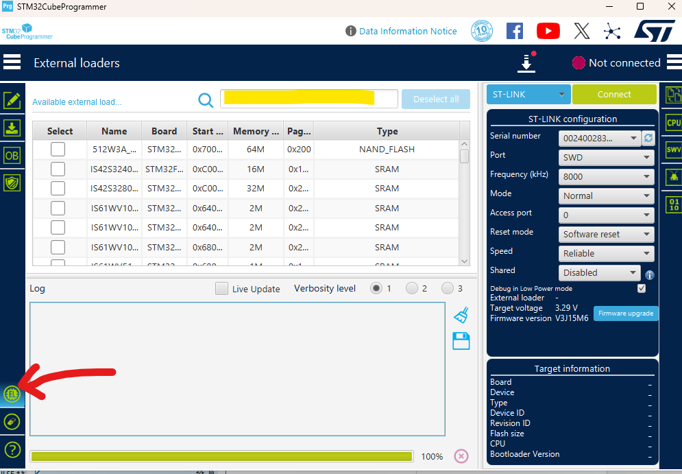The image size is (682, 474).
Task: Click the update download icon with red dot
Action: [526, 62]
